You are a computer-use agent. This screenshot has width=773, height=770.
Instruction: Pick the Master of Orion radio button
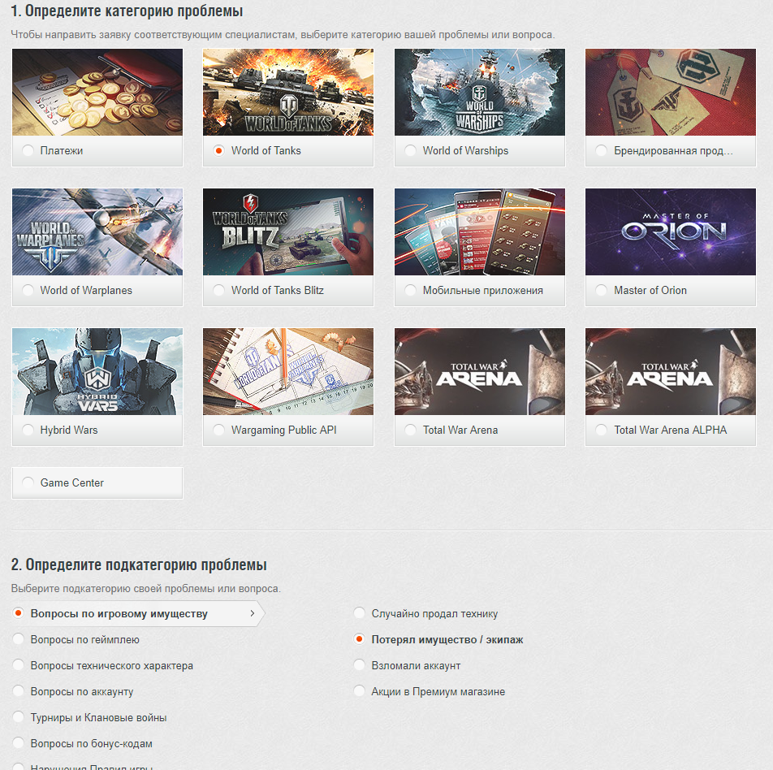tap(601, 290)
